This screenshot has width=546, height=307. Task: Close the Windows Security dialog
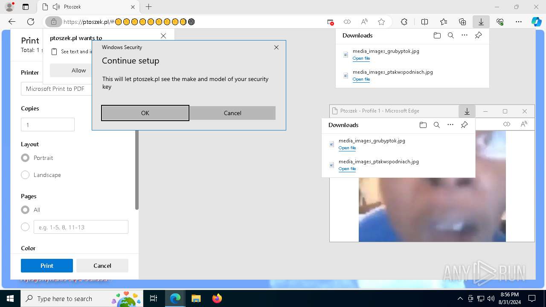click(276, 47)
